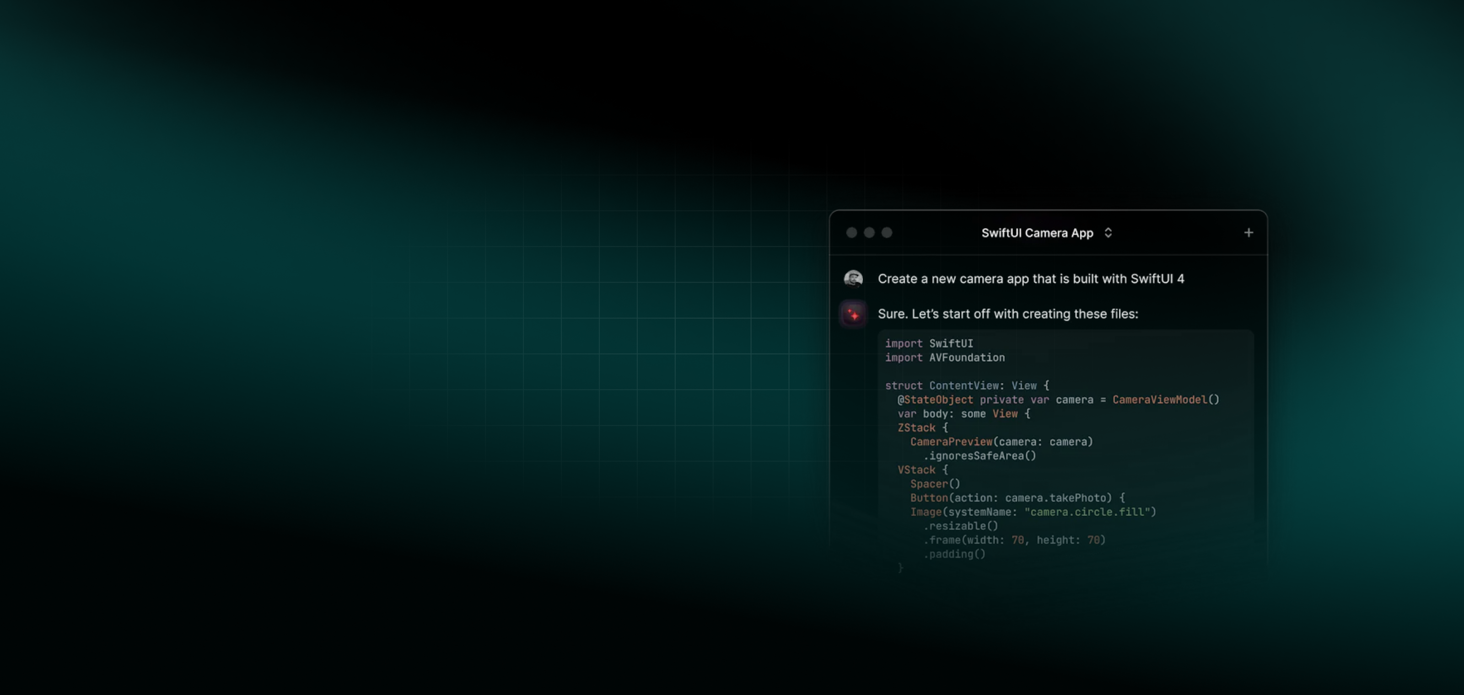Click the plus icon for new chat
The height and width of the screenshot is (695, 1464).
(1248, 233)
